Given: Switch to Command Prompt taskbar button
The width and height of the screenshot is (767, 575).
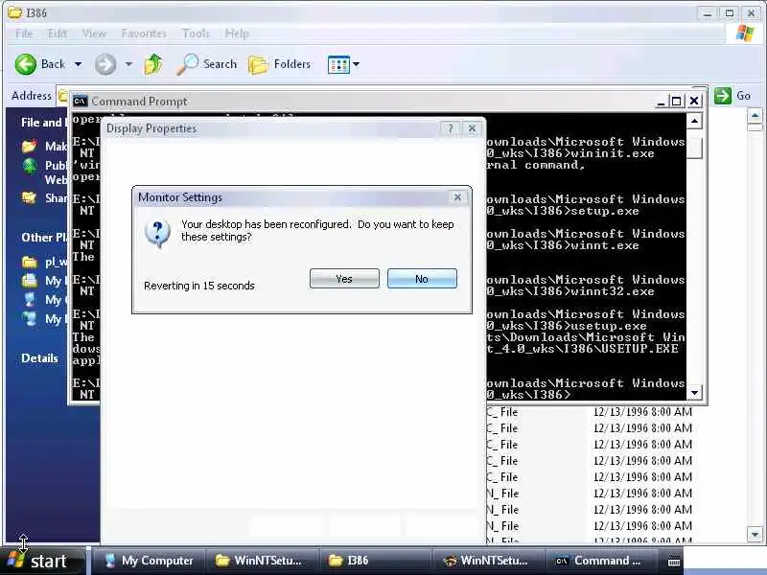Looking at the screenshot, I should tap(601, 561).
